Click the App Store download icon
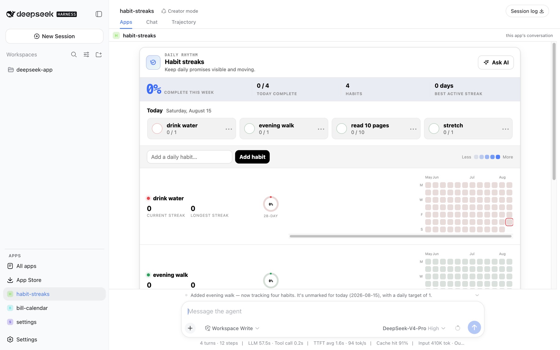The width and height of the screenshot is (560, 350). (x=10, y=280)
